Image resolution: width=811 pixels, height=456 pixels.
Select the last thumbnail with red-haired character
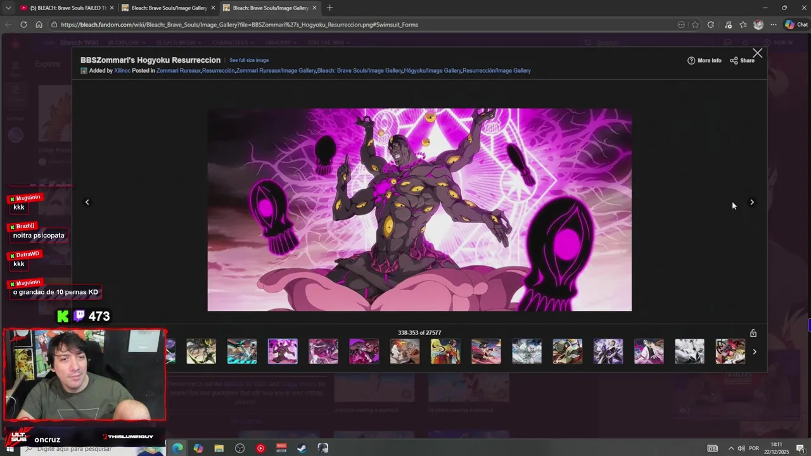[730, 351]
